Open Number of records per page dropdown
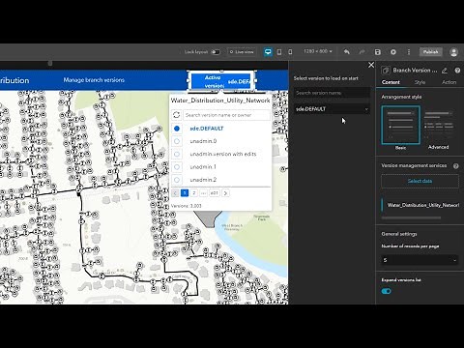 420,260
